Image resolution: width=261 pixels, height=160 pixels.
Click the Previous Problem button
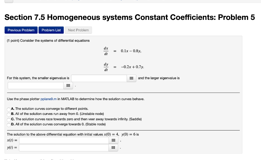(x=21, y=30)
